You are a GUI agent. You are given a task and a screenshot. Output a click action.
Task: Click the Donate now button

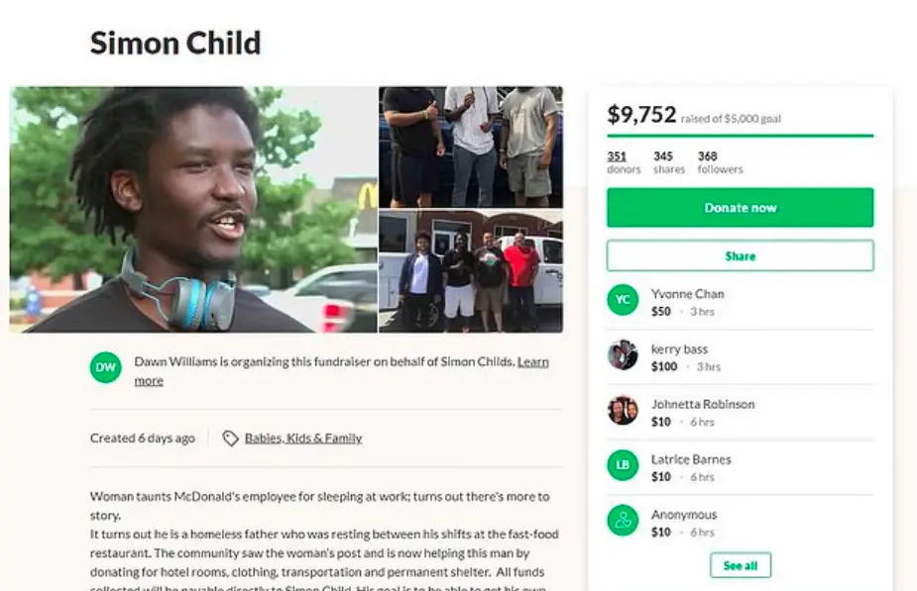point(740,207)
